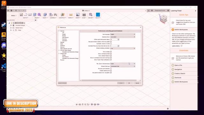The height and width of the screenshot is (115, 204).
Task: Open the Default Orbit type dropdown
Action: point(123,66)
